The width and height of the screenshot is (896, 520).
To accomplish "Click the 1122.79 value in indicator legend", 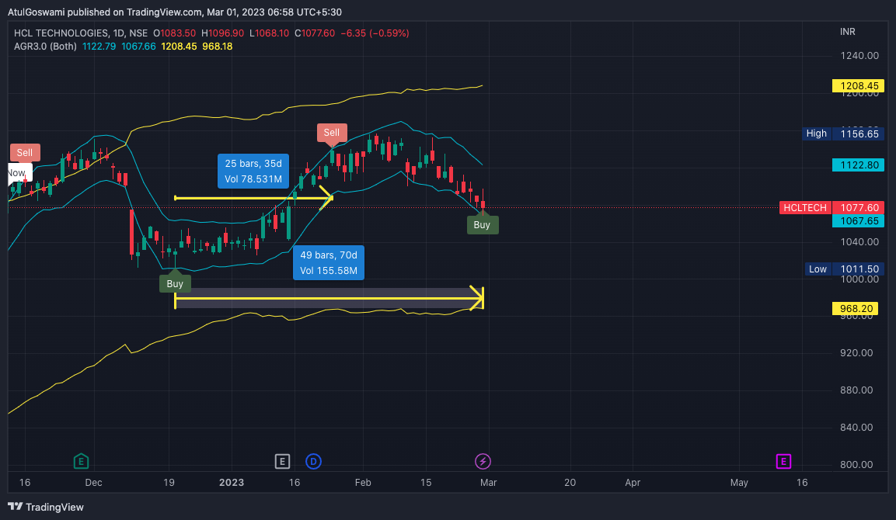I will coord(99,47).
